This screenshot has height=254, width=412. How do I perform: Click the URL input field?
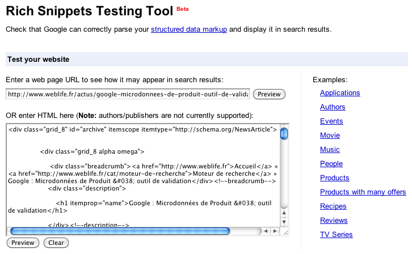[128, 94]
